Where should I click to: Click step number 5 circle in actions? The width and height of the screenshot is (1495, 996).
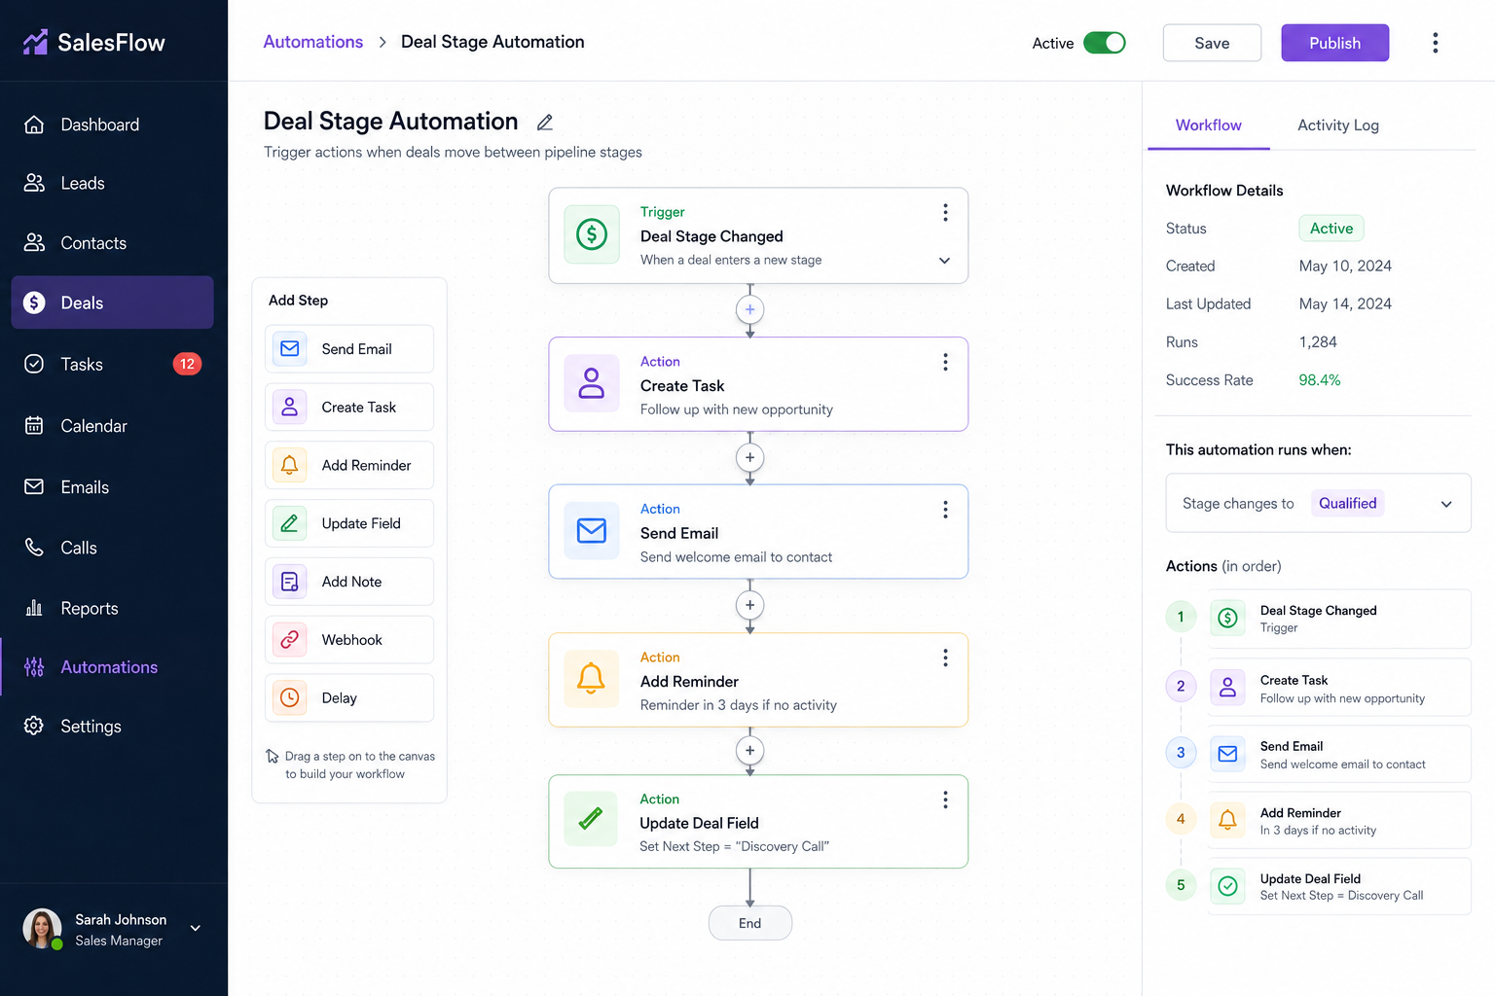tap(1181, 885)
